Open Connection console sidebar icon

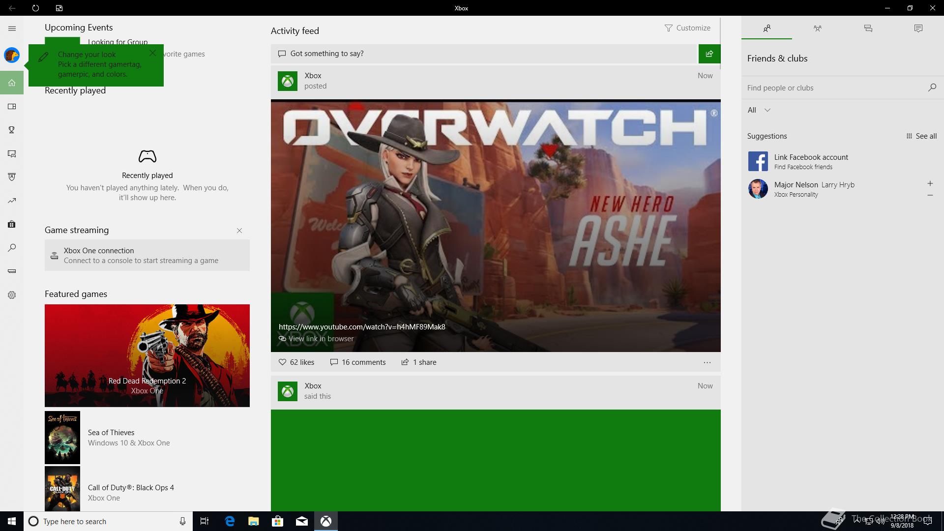(12, 271)
